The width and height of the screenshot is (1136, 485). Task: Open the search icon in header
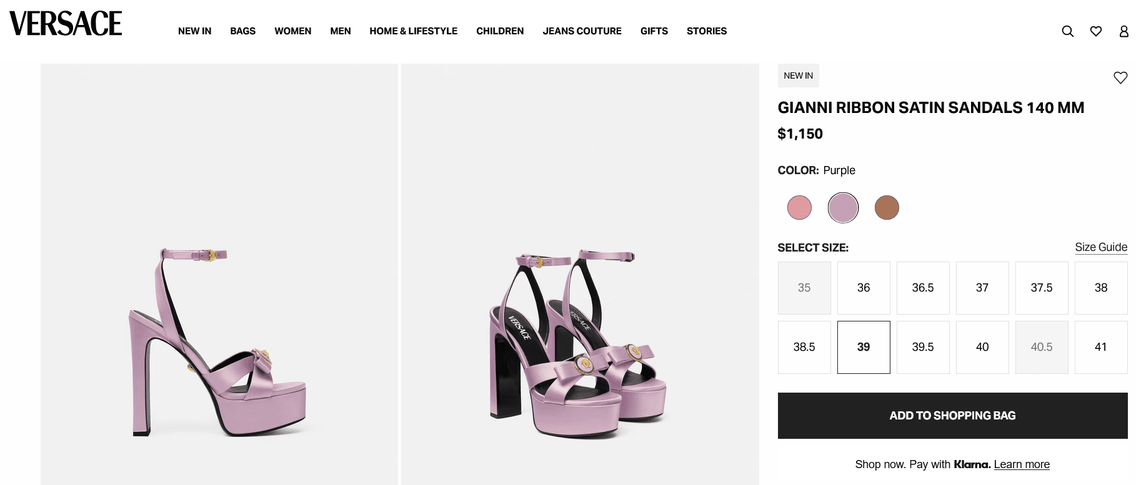[x=1067, y=31]
